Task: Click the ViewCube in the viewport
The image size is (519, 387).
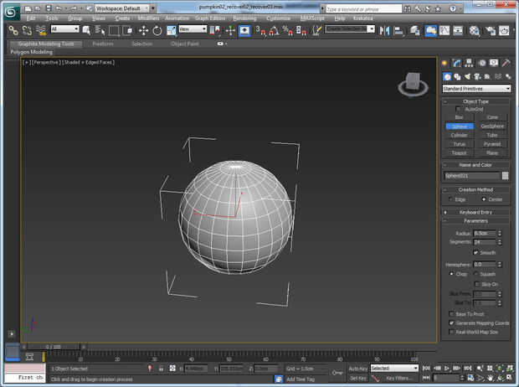Action: 412,81
